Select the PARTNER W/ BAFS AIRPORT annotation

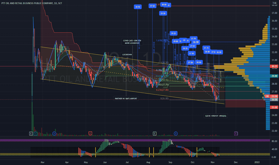(x=126, y=98)
